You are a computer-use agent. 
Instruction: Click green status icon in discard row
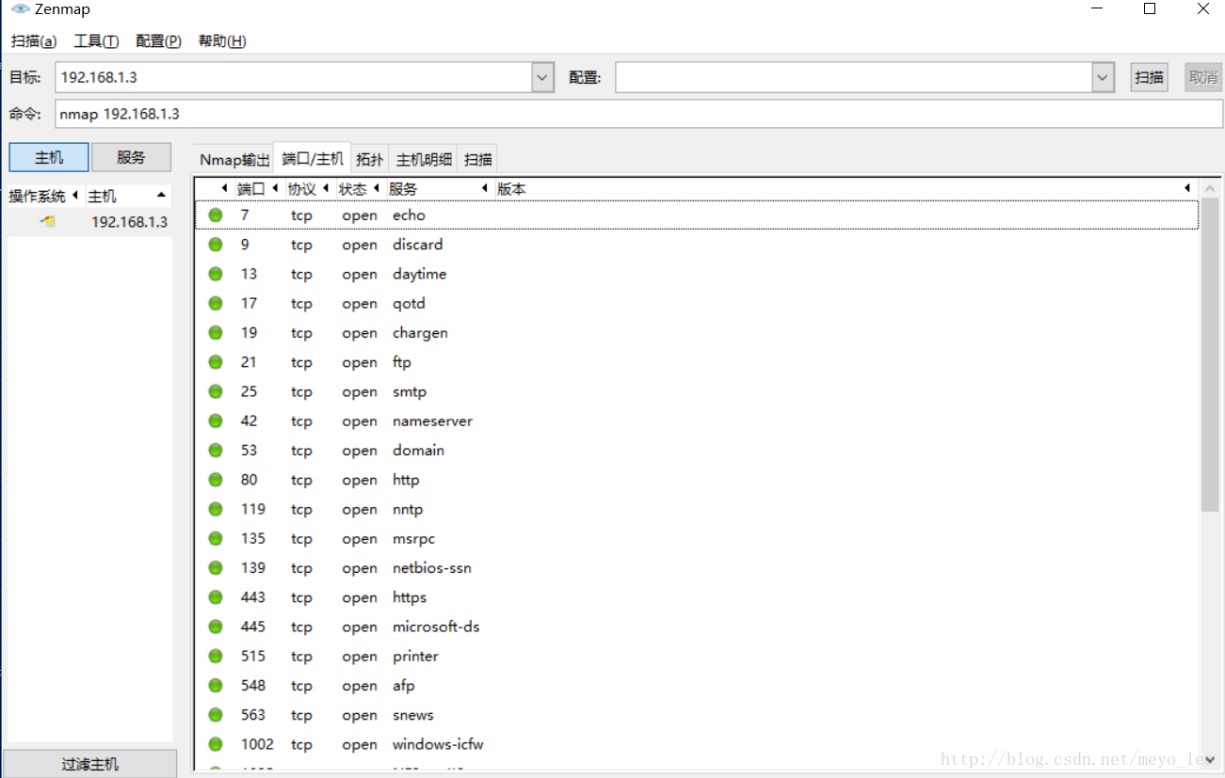point(216,245)
